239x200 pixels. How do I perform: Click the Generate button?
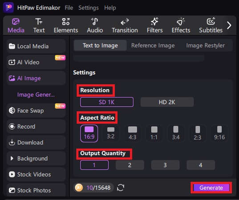tap(211, 188)
